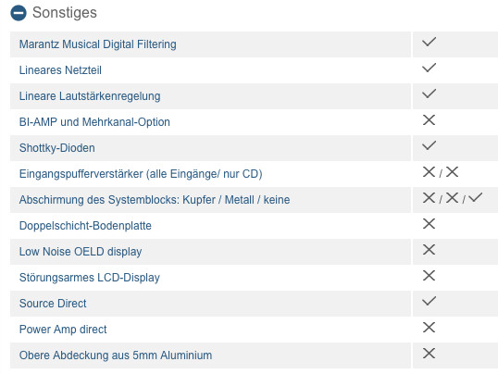Click checkmark for Marantz Musical Digital Filtering

(429, 42)
